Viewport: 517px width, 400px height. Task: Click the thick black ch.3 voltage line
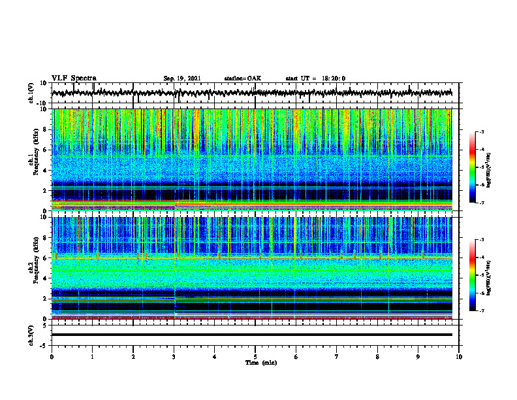pyautogui.click(x=251, y=335)
